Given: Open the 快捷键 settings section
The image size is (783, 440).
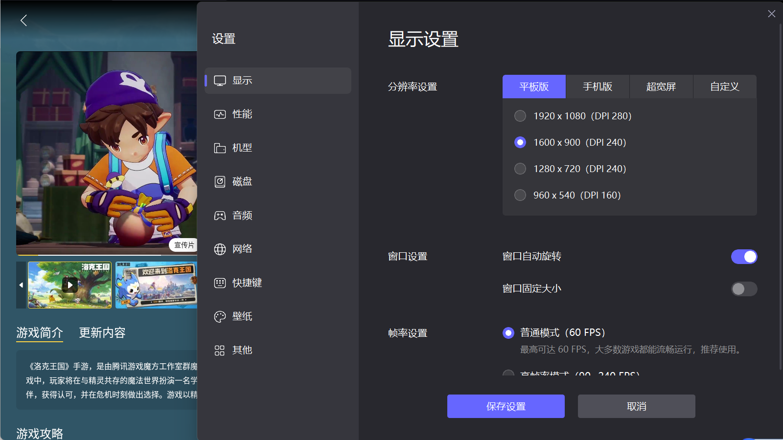Looking at the screenshot, I should [x=278, y=283].
